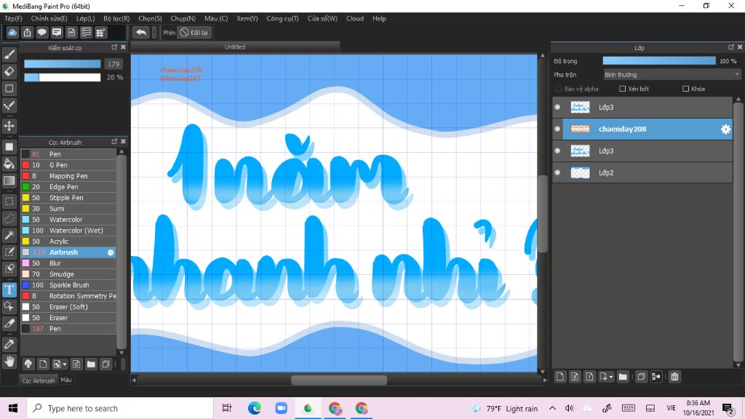Open the Bộ lọc(R) menu
Viewport: 745px width, 419px height.
(116, 18)
